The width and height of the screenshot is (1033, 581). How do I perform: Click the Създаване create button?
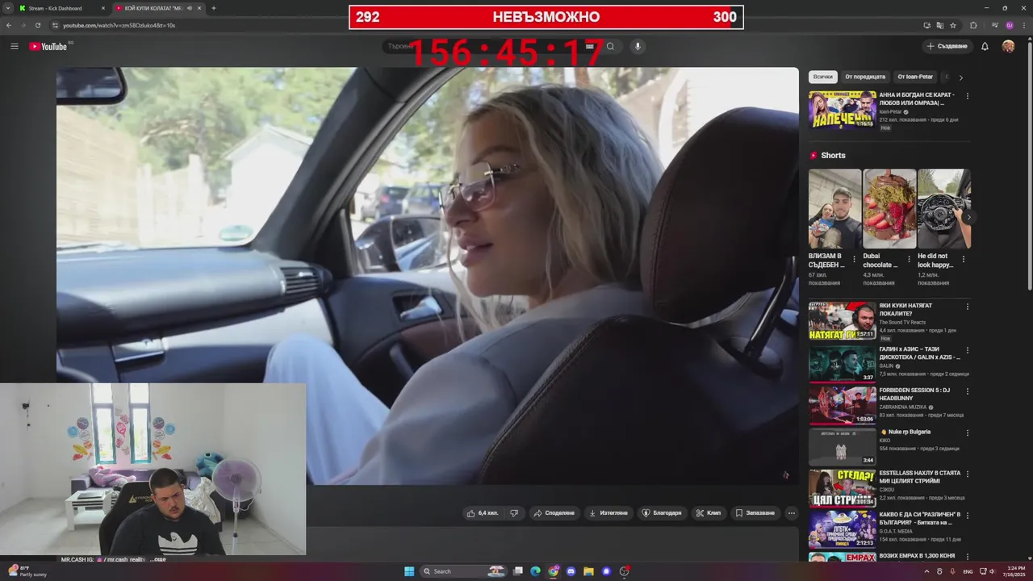tap(947, 46)
